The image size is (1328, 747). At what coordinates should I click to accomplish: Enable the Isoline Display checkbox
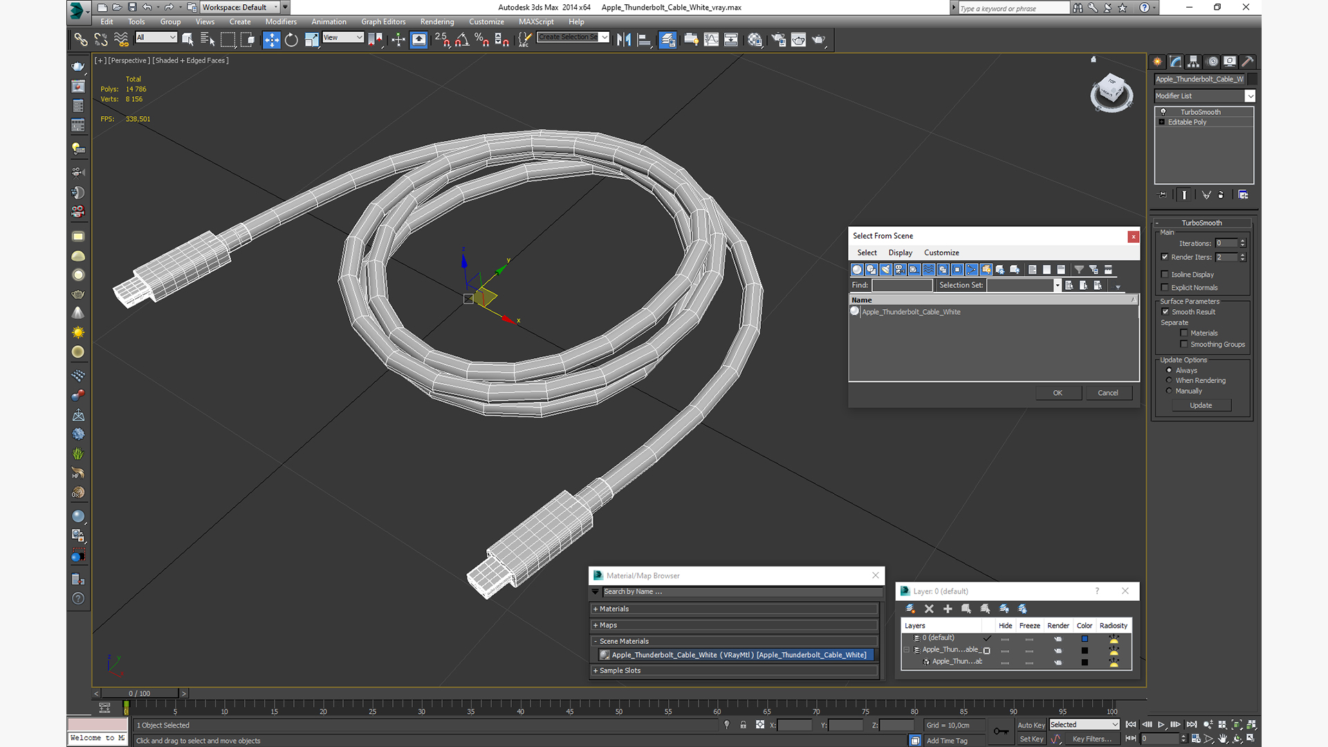point(1165,275)
